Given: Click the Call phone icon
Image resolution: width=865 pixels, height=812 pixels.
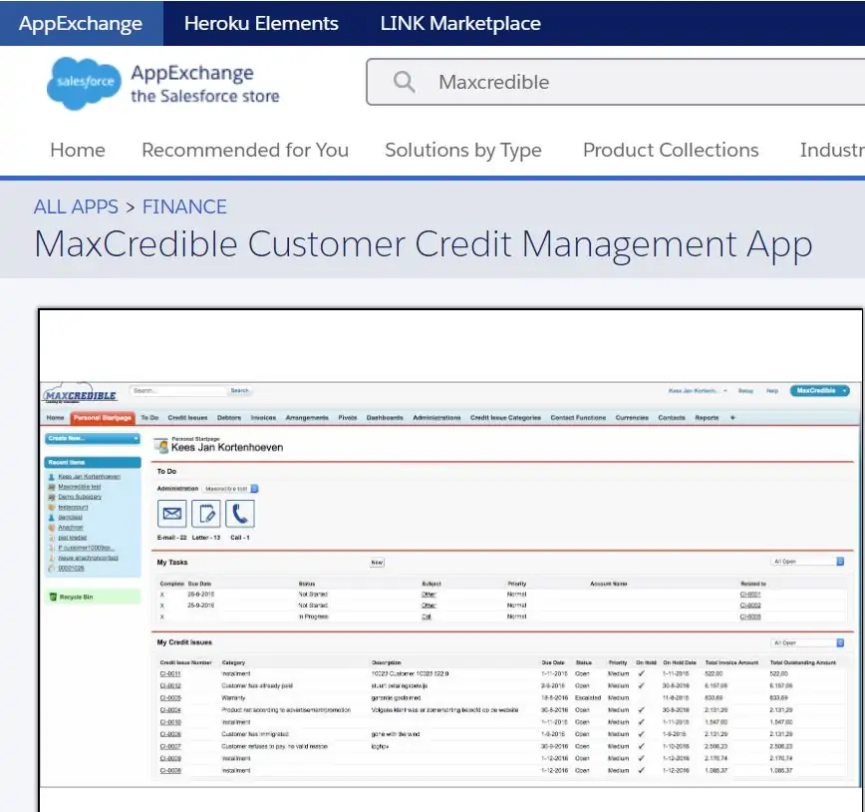Looking at the screenshot, I should pyautogui.click(x=239, y=514).
